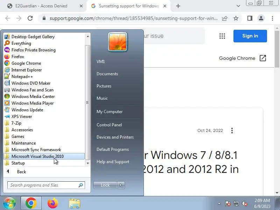Expand the Accessories folder
The image size is (280, 210).
(44, 129)
